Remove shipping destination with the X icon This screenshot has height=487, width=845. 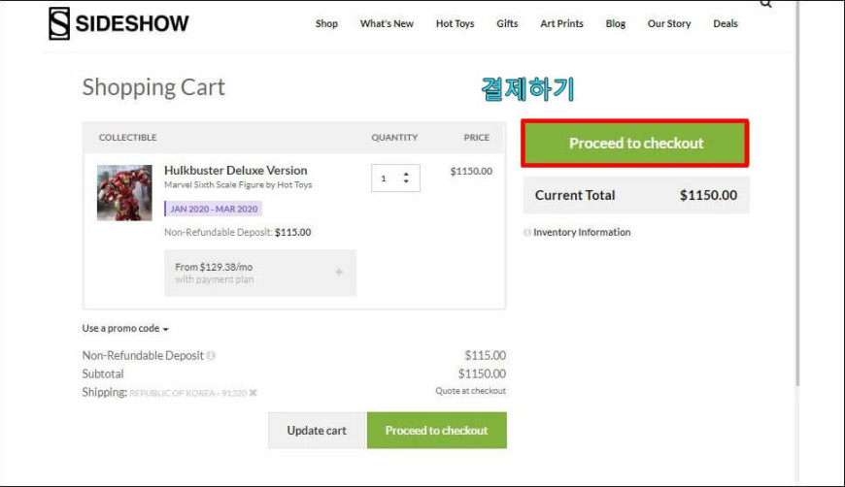point(253,393)
